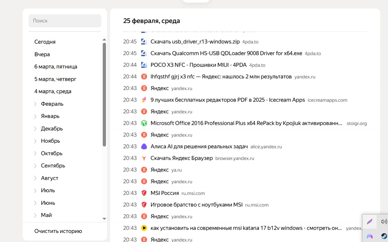Viewport: 388px width, 242px height.
Task: Click the Yandex icon next to the ya.ru entry
Action: pos(144,170)
